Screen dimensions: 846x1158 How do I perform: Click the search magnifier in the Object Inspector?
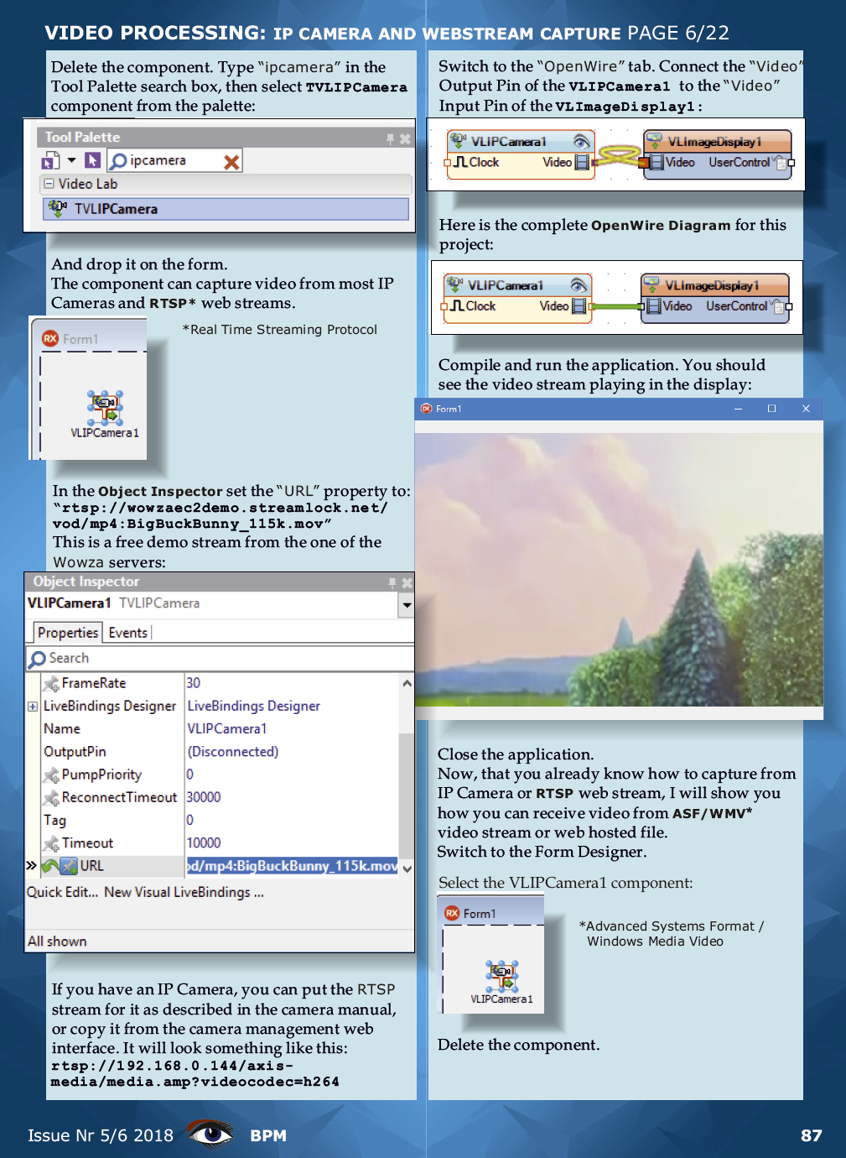point(37,658)
